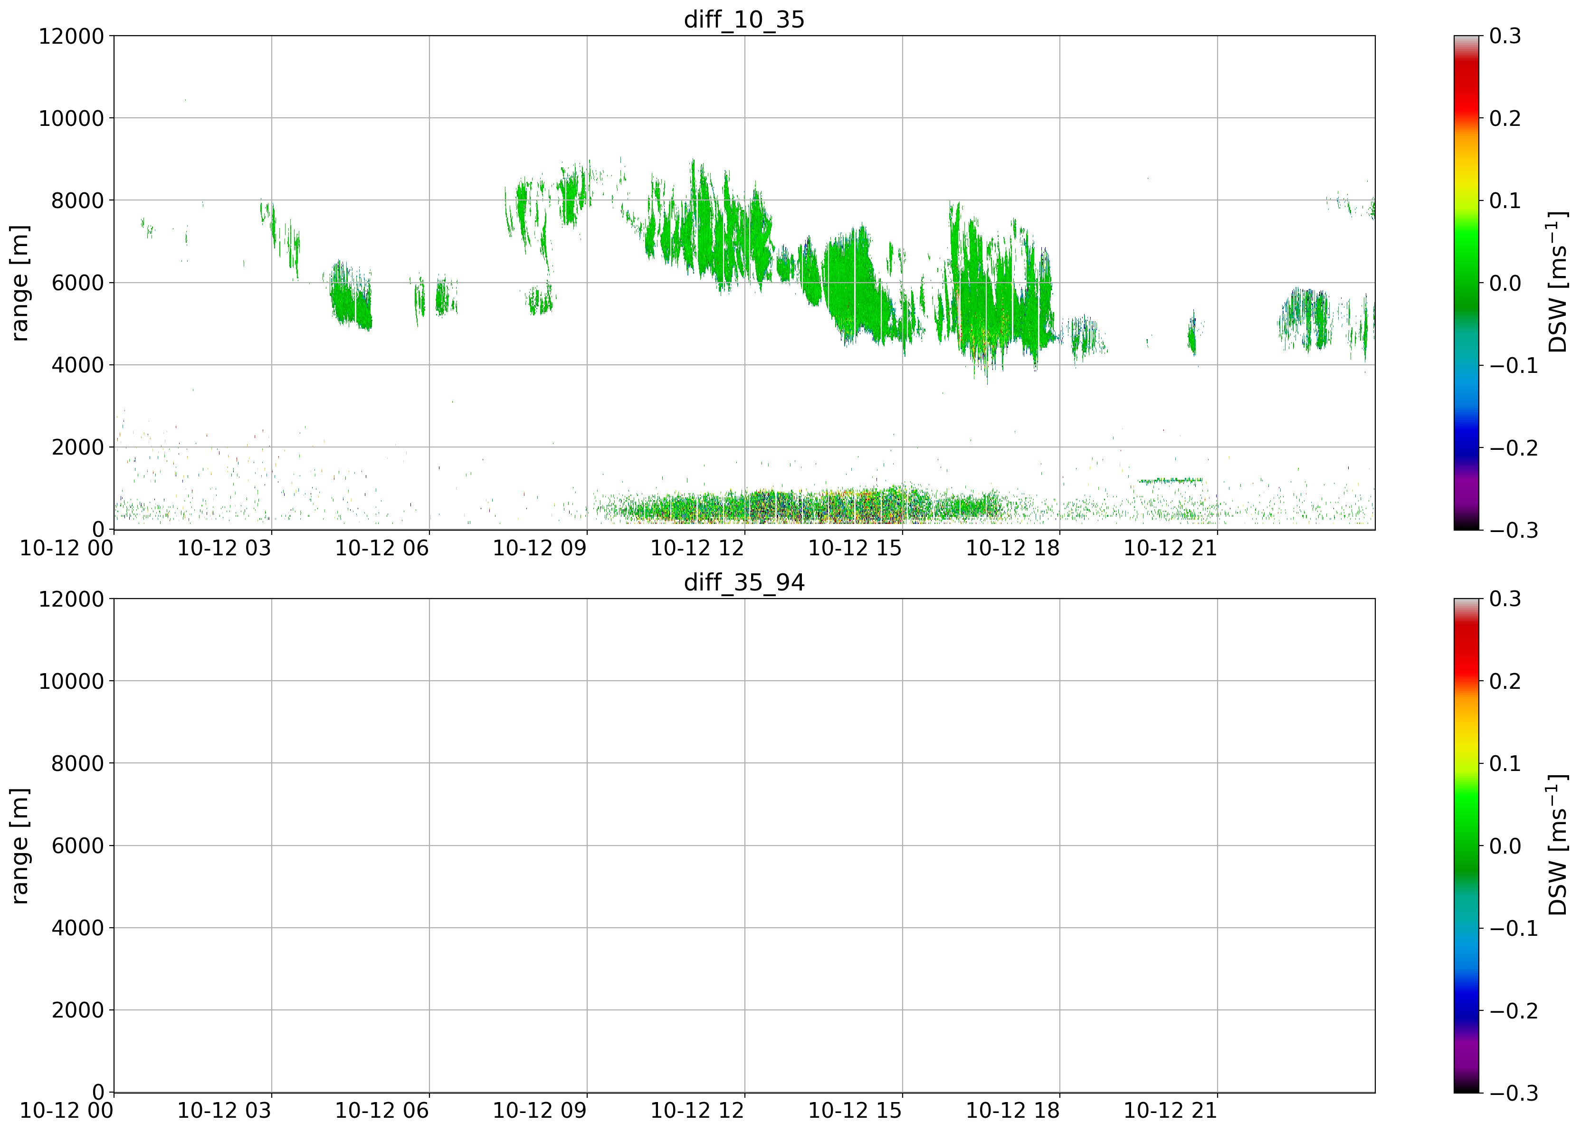Viewport: 1581px width, 1132px height.
Task: Click "10-12 12" tick under diff_10_35 plot
Action: pyautogui.click(x=697, y=549)
